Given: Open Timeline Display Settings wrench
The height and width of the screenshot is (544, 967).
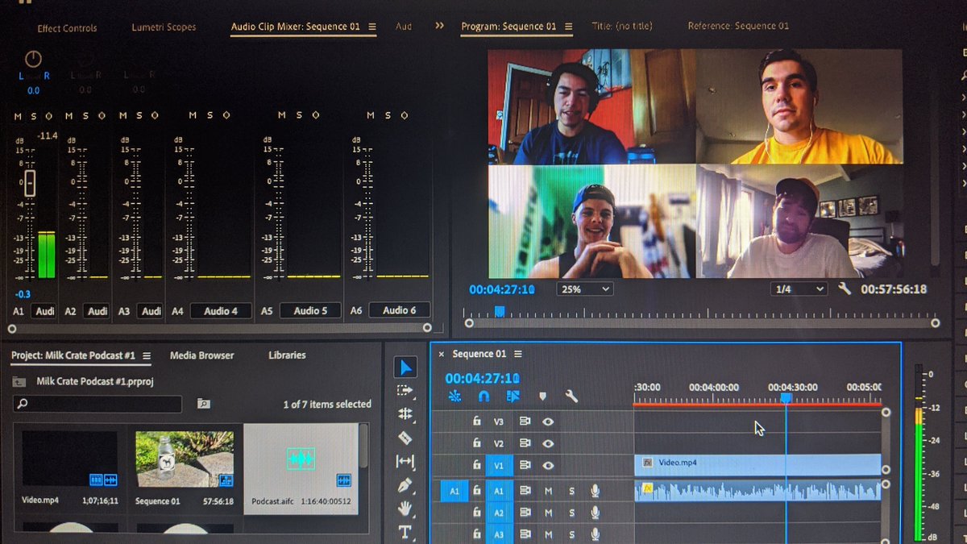Looking at the screenshot, I should tap(571, 397).
